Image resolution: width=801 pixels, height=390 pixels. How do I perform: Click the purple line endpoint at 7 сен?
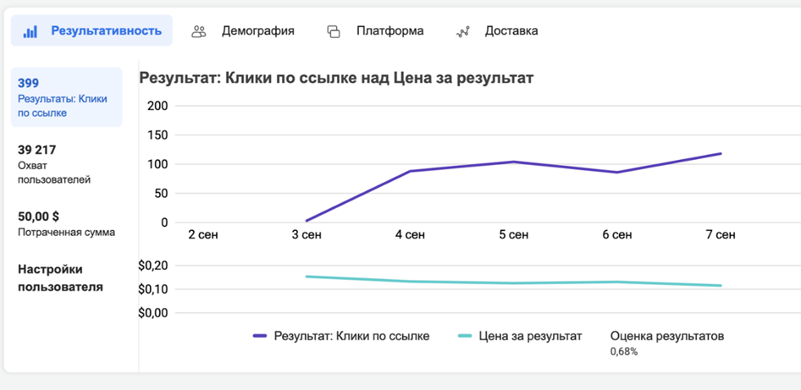pyautogui.click(x=721, y=153)
